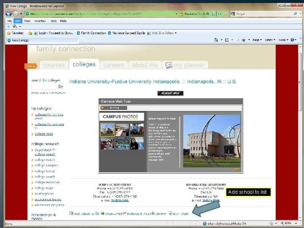Open the Login - Powered by Skyward favorite
The height and width of the screenshot is (228, 304).
54,33
